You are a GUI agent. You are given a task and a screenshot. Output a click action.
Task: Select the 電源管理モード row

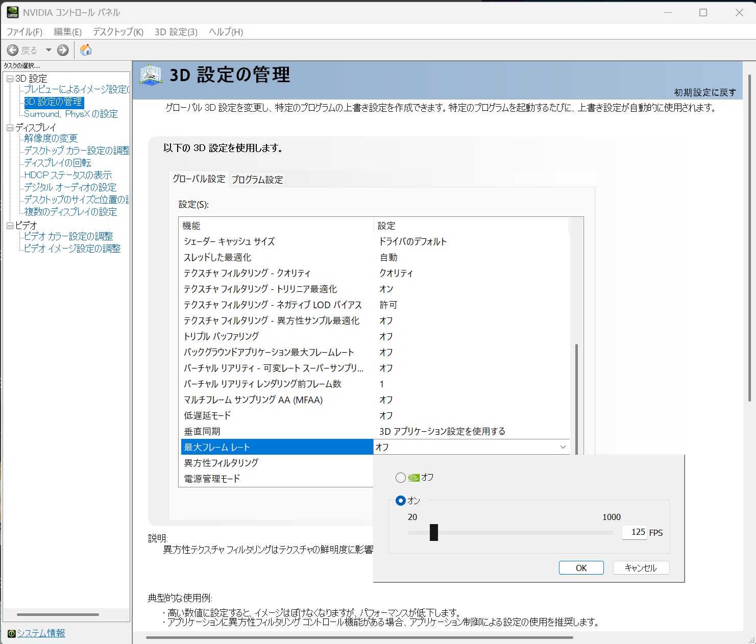277,479
